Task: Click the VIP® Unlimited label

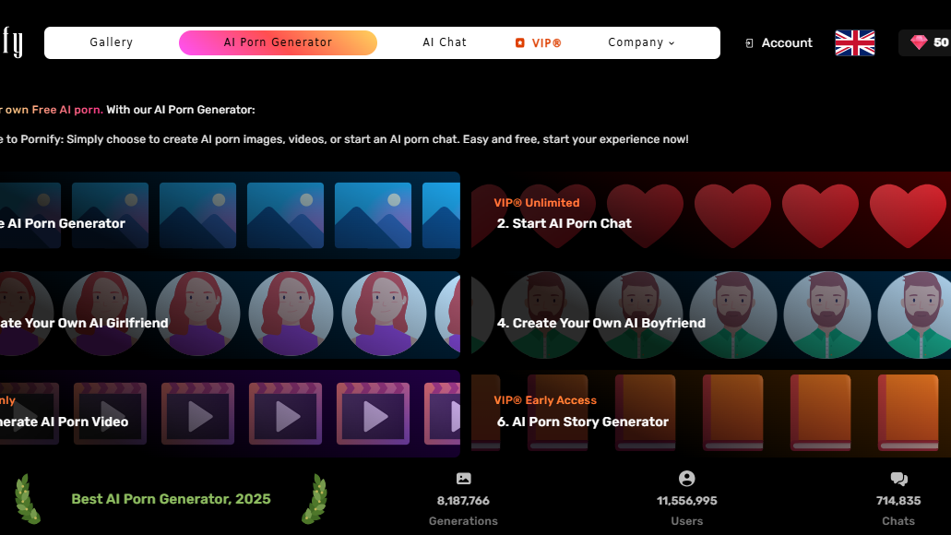Action: [537, 203]
